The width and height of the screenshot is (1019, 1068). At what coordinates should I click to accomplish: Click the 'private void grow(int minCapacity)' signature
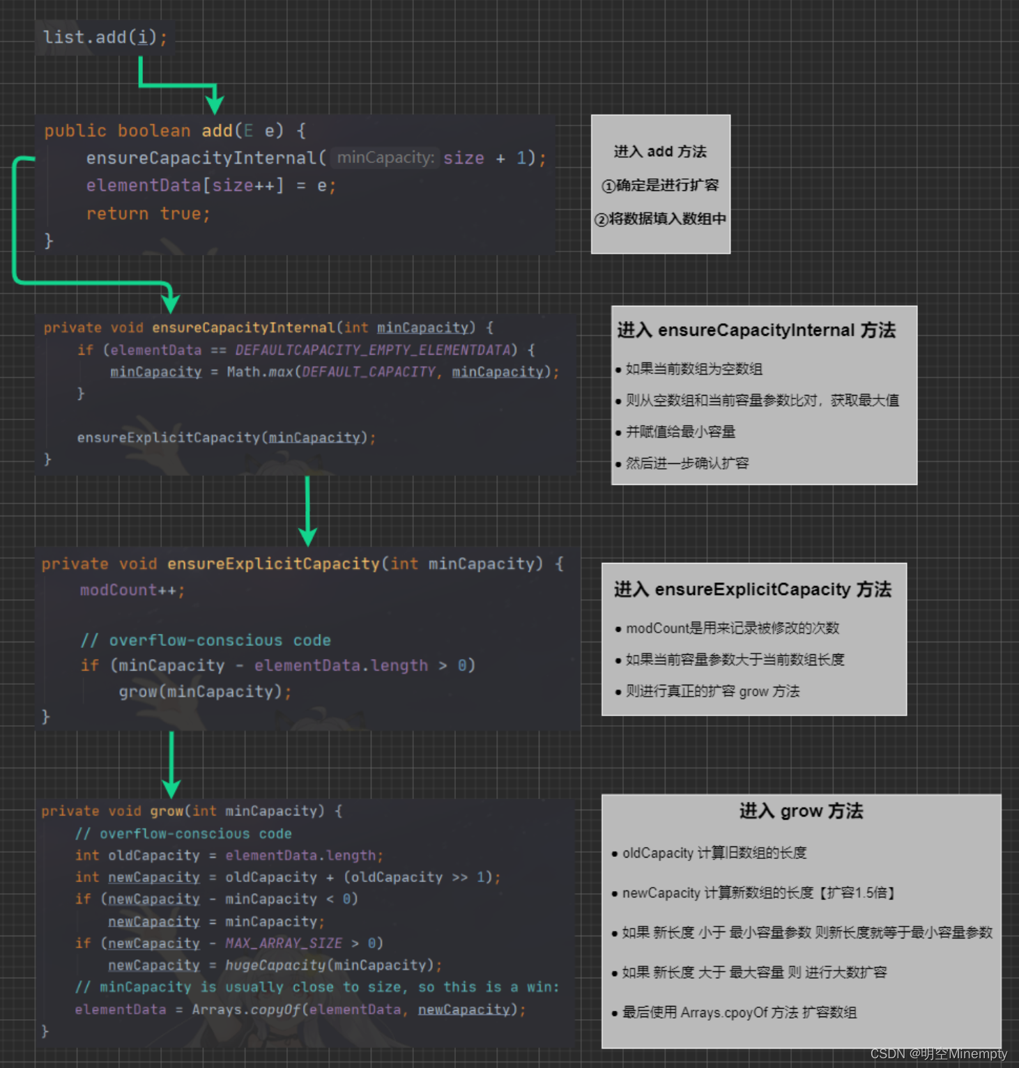[192, 811]
